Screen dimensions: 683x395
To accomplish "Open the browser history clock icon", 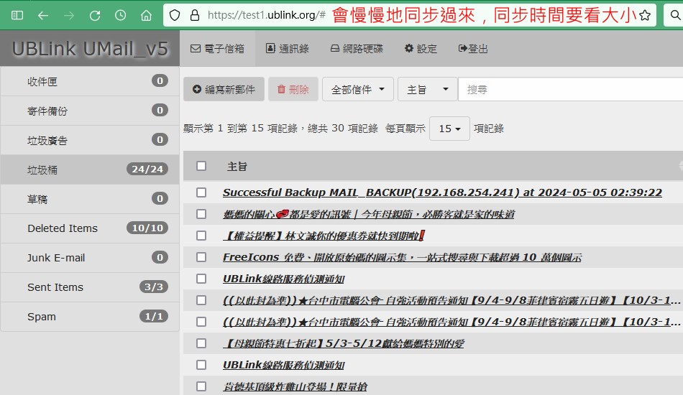I will pos(121,15).
